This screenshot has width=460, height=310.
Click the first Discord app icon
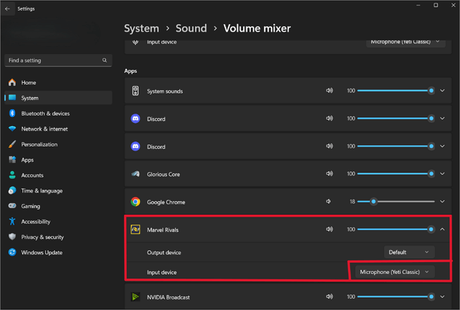135,118
